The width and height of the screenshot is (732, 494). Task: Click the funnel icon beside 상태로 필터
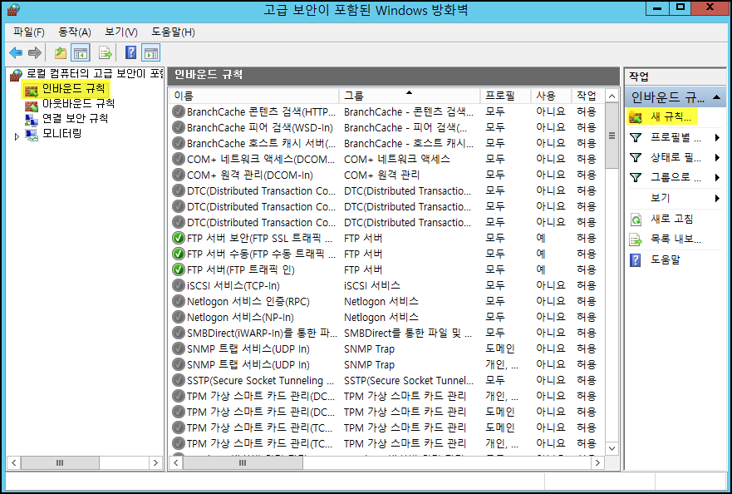636,157
